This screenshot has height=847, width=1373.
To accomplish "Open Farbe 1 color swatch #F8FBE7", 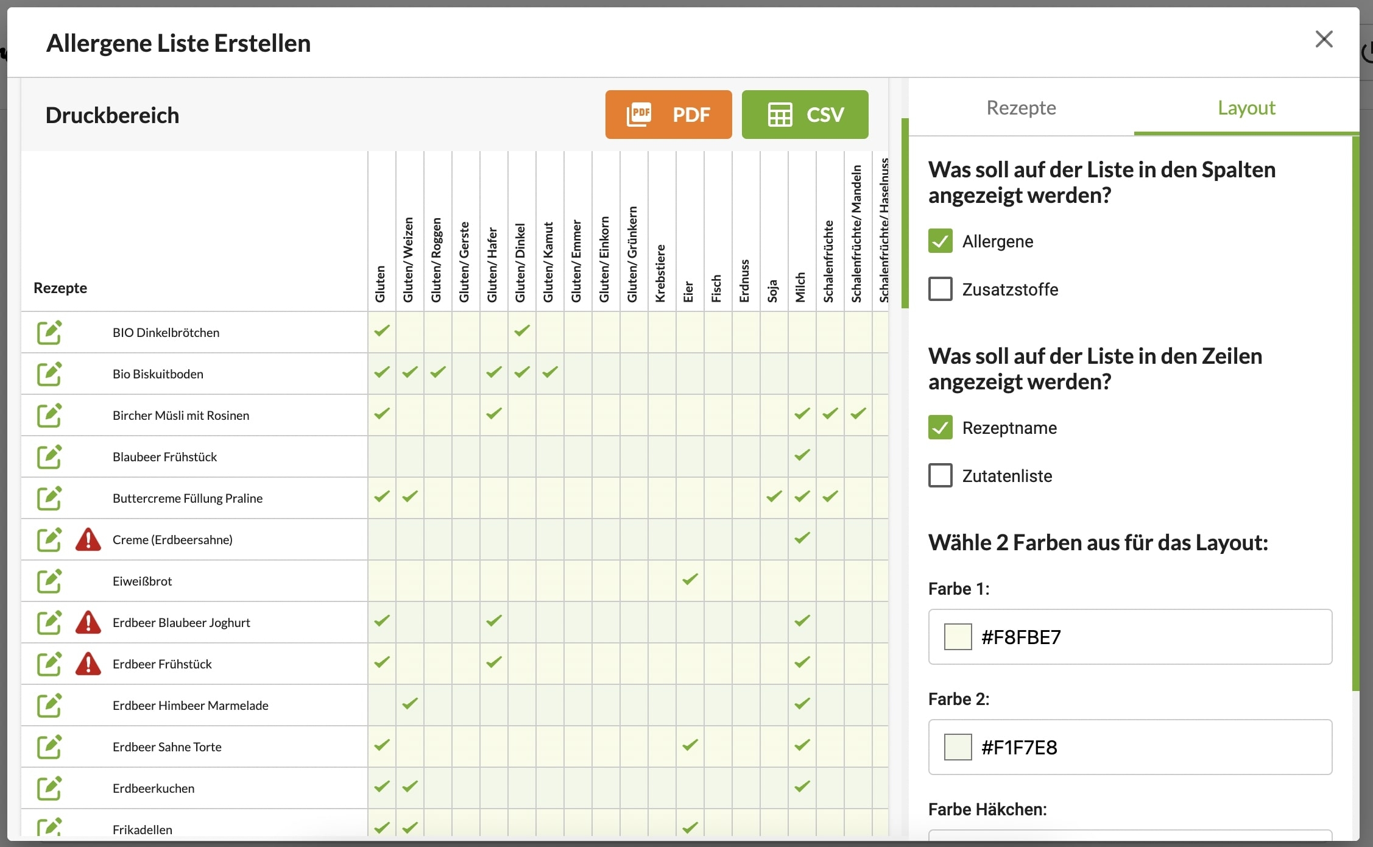I will 958,637.
